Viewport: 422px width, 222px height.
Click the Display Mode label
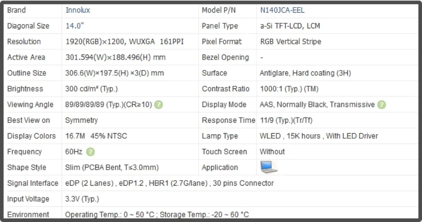(x=224, y=105)
